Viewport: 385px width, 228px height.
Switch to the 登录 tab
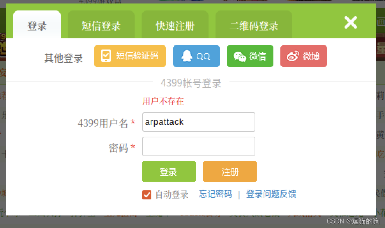click(x=37, y=24)
